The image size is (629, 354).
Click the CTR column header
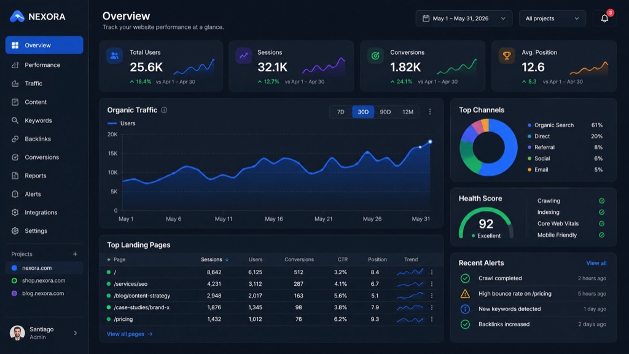(x=343, y=260)
